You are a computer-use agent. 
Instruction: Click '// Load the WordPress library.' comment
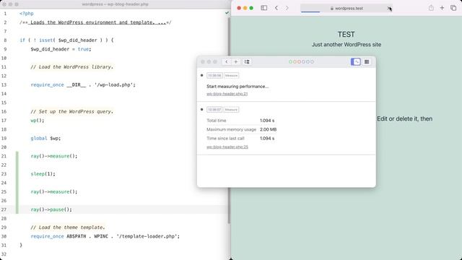tap(72, 67)
